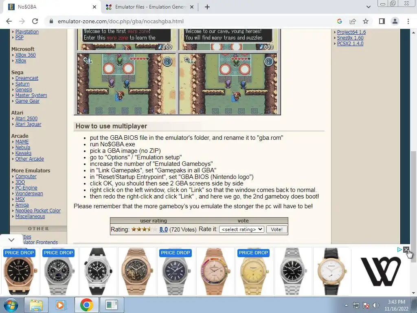Click the taskbar clock showing 3:43 PM
This screenshot has width=417, height=313.
(x=396, y=305)
